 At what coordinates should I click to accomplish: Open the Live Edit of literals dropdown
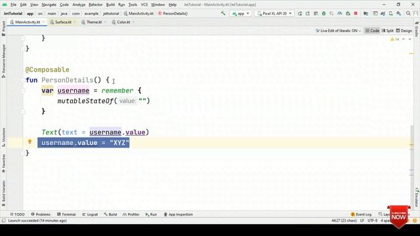coord(339,31)
